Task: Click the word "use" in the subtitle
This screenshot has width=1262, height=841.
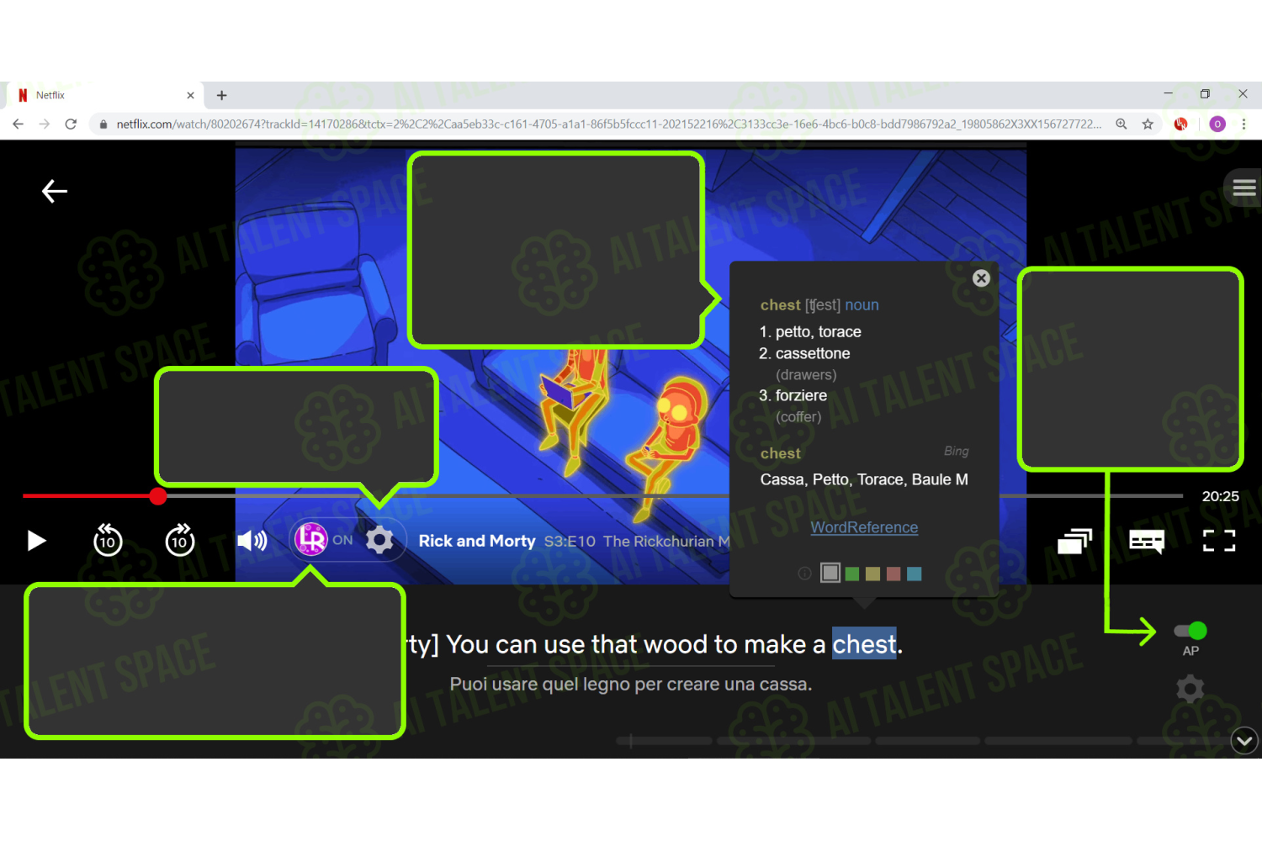Action: [564, 644]
